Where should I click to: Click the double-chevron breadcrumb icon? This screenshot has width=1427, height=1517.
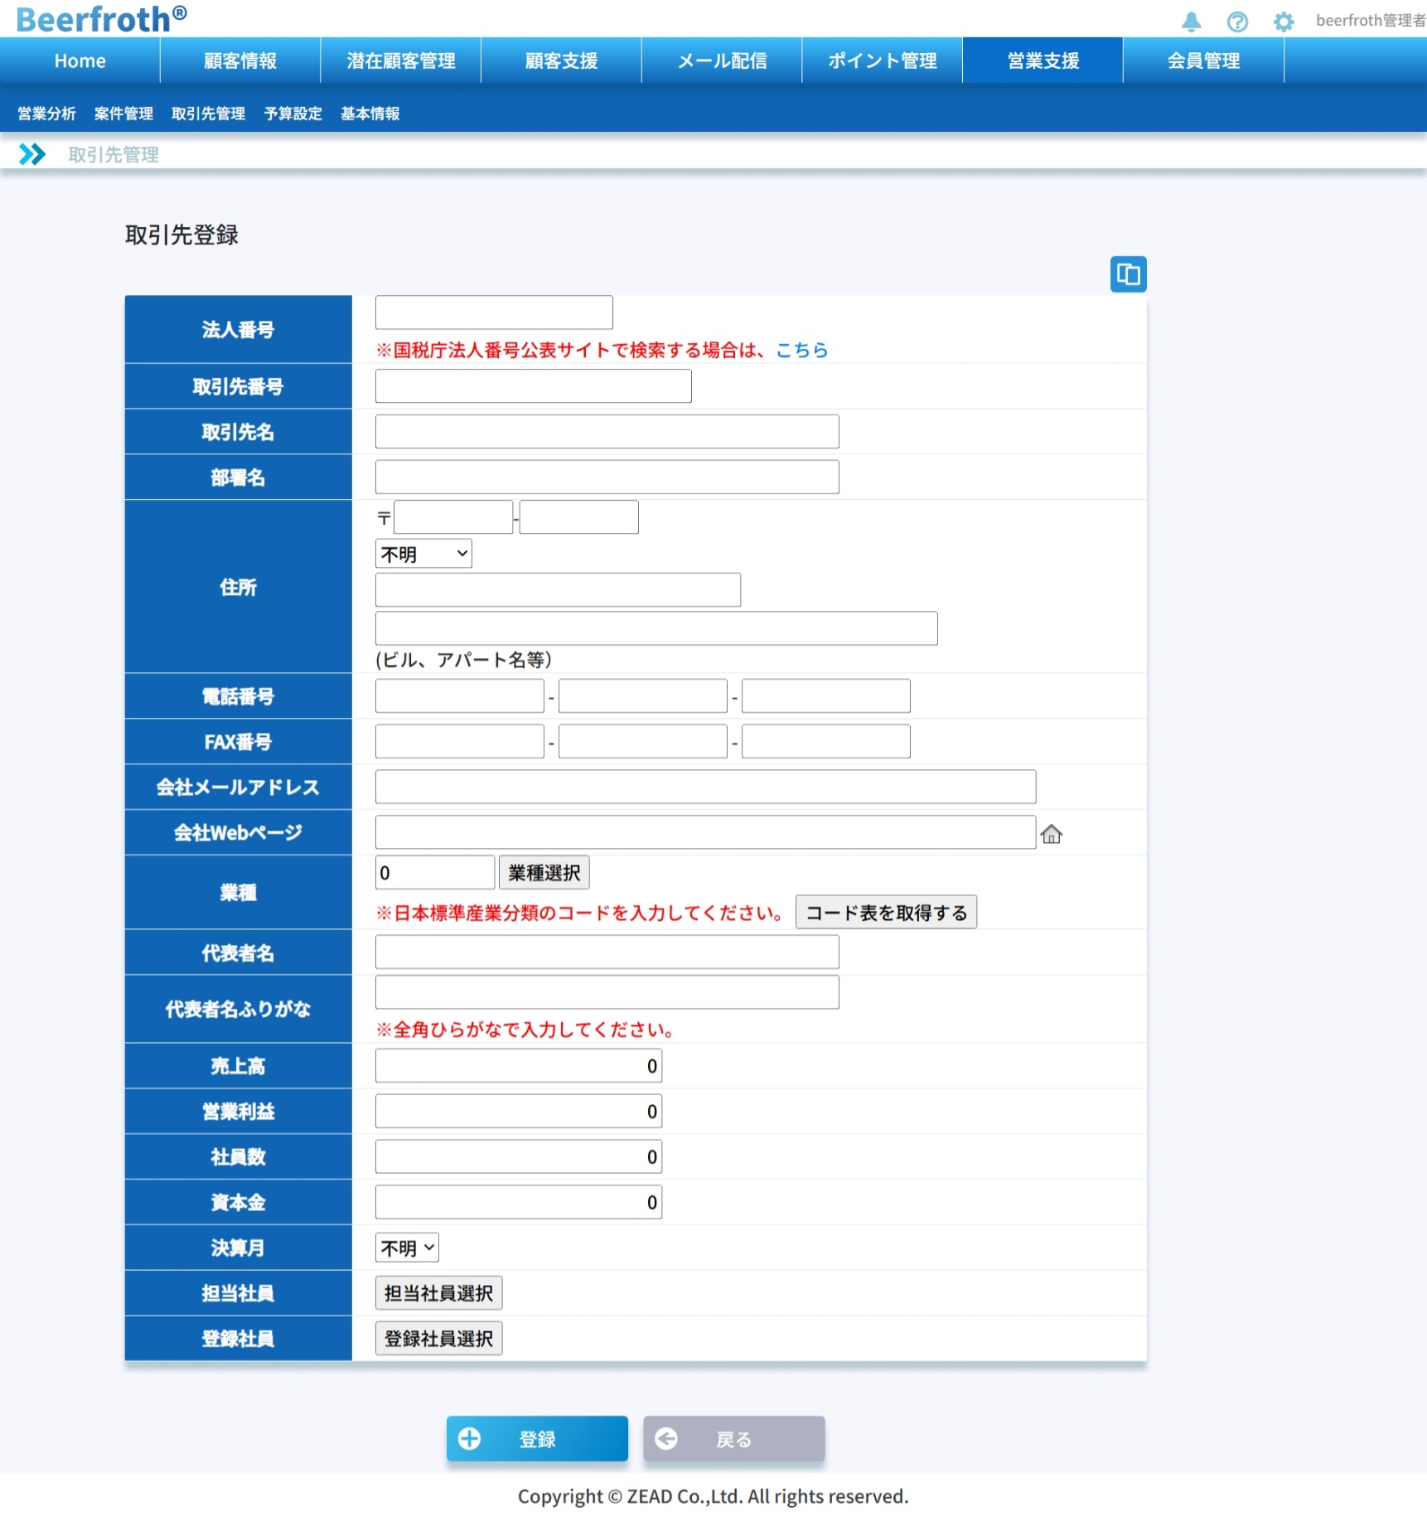coord(32,154)
